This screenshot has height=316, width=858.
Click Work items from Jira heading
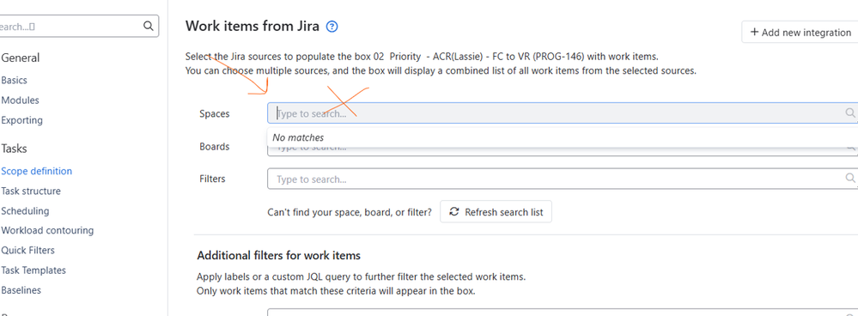click(x=253, y=27)
